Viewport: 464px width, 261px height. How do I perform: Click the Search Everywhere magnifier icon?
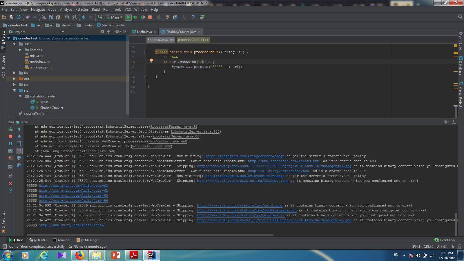point(460,17)
